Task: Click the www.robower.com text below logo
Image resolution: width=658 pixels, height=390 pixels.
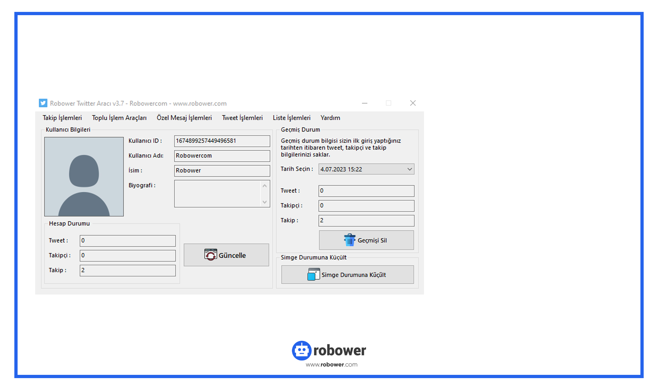Action: [x=332, y=365]
